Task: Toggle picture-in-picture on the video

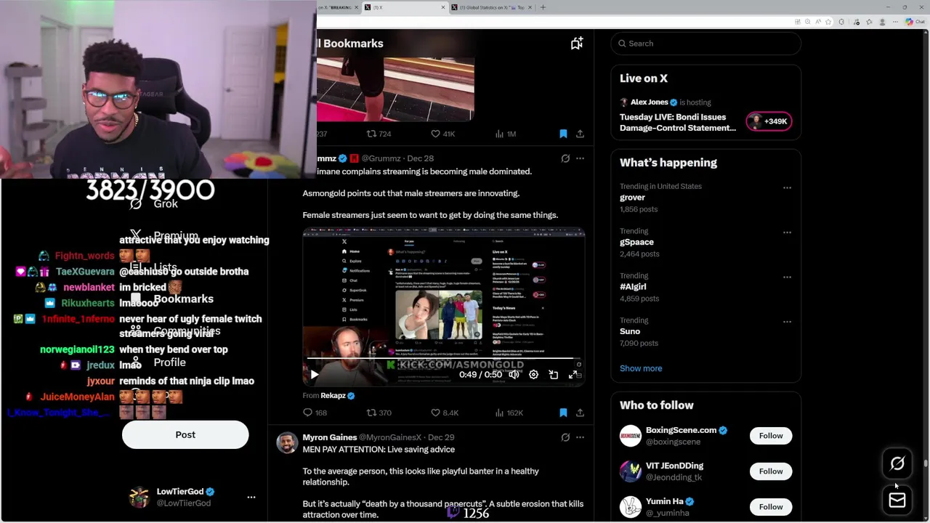Action: 553,375
